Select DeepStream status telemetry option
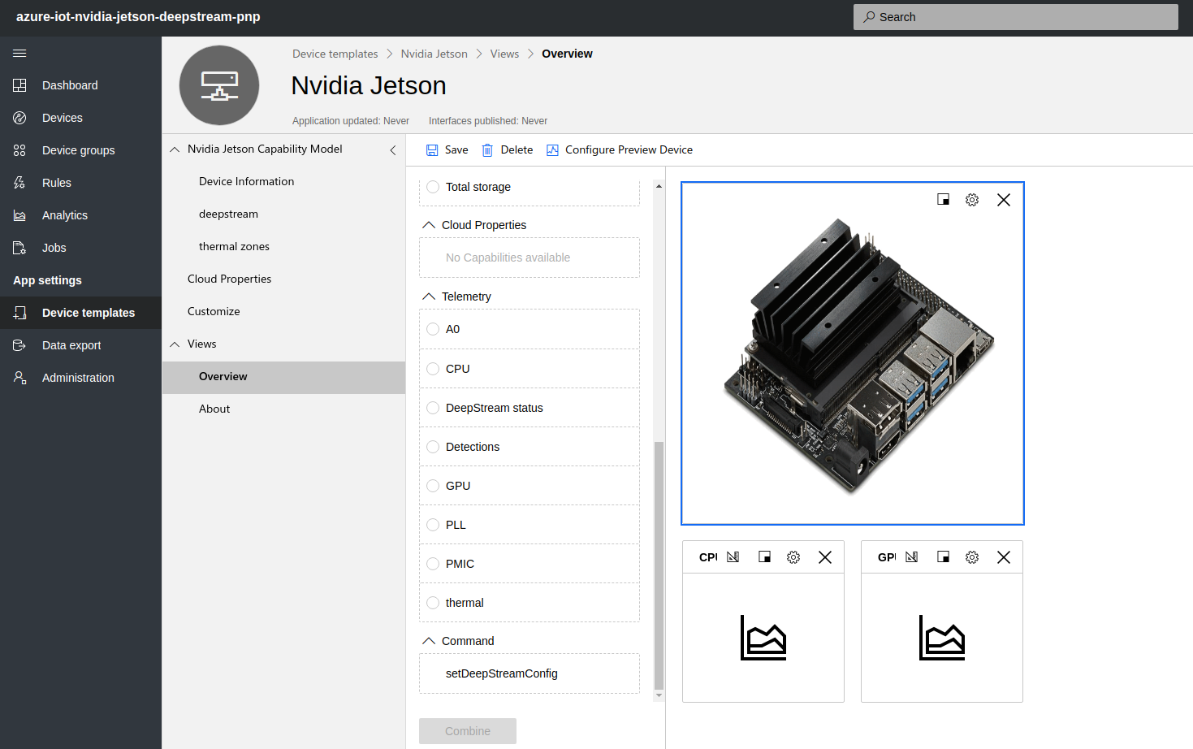1193x749 pixels. (x=433, y=408)
